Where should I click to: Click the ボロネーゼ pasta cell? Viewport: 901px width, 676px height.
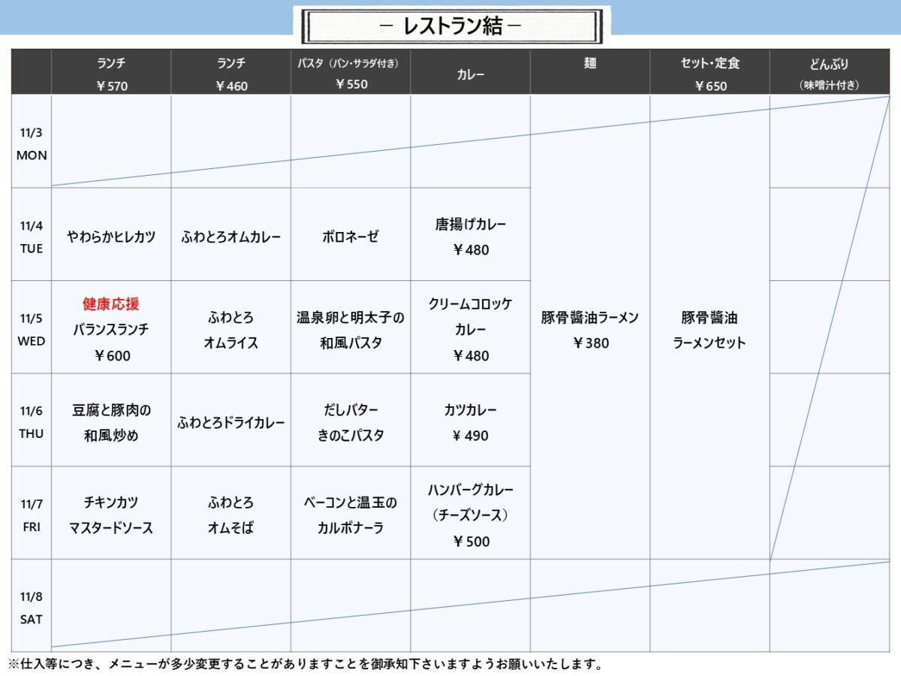(x=351, y=237)
